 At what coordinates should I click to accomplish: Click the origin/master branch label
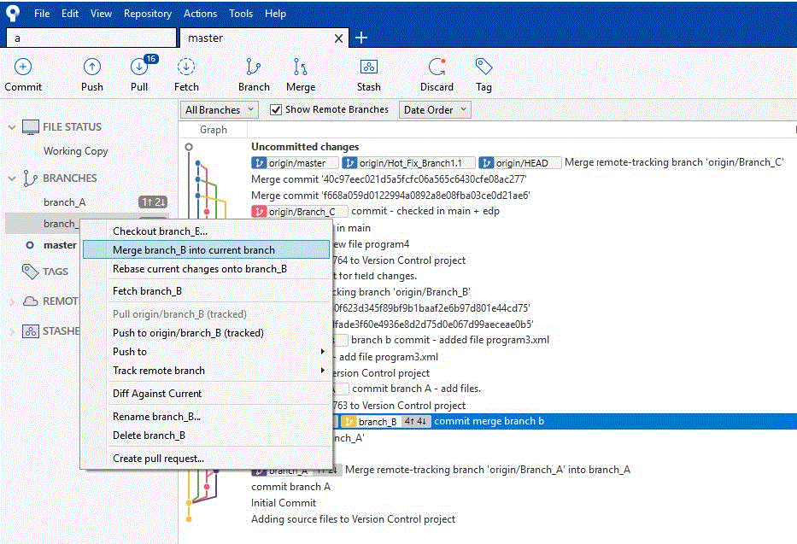tap(295, 163)
